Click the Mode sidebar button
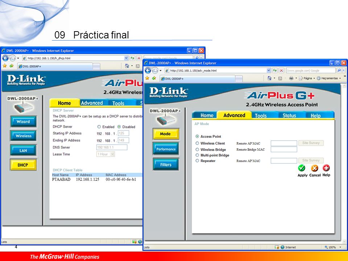The height and width of the screenshot is (261, 348). 166,134
